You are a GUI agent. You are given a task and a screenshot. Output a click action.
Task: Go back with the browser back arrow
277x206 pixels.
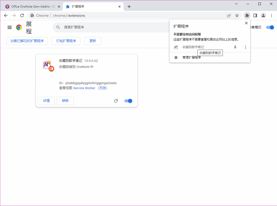coord(6,15)
